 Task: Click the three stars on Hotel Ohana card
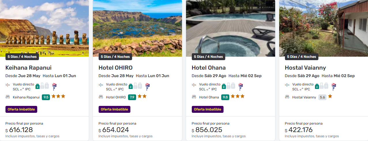click(238, 96)
